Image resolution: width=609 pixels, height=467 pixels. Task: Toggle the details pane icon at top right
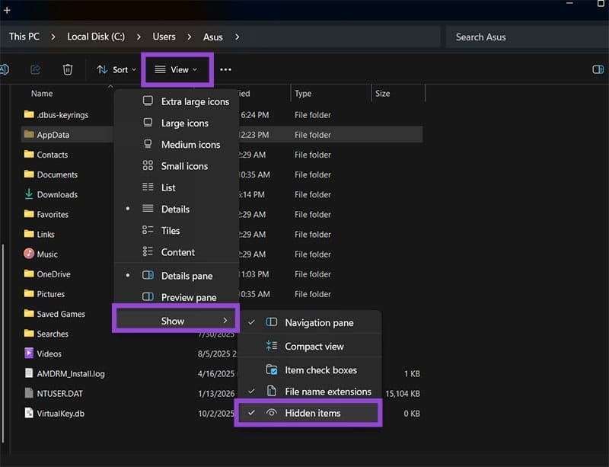click(x=596, y=69)
